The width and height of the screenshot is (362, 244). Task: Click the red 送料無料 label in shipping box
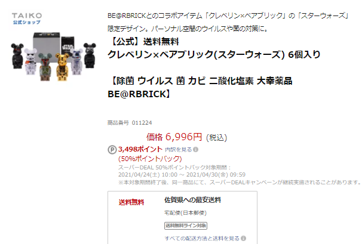(131, 202)
